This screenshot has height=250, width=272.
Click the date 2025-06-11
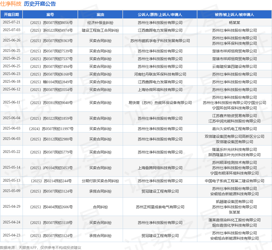coord(11,102)
